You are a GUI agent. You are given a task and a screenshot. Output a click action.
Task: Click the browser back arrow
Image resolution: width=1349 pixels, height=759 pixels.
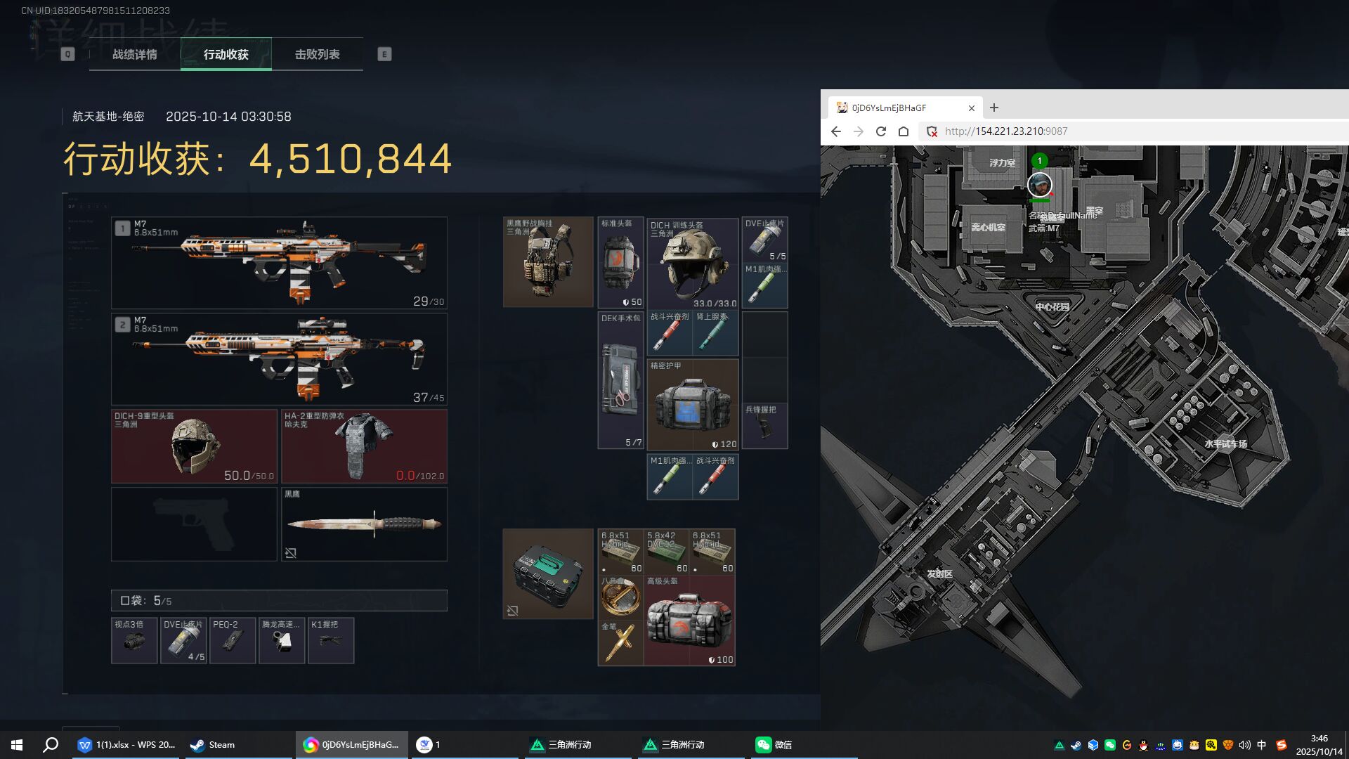(x=835, y=131)
